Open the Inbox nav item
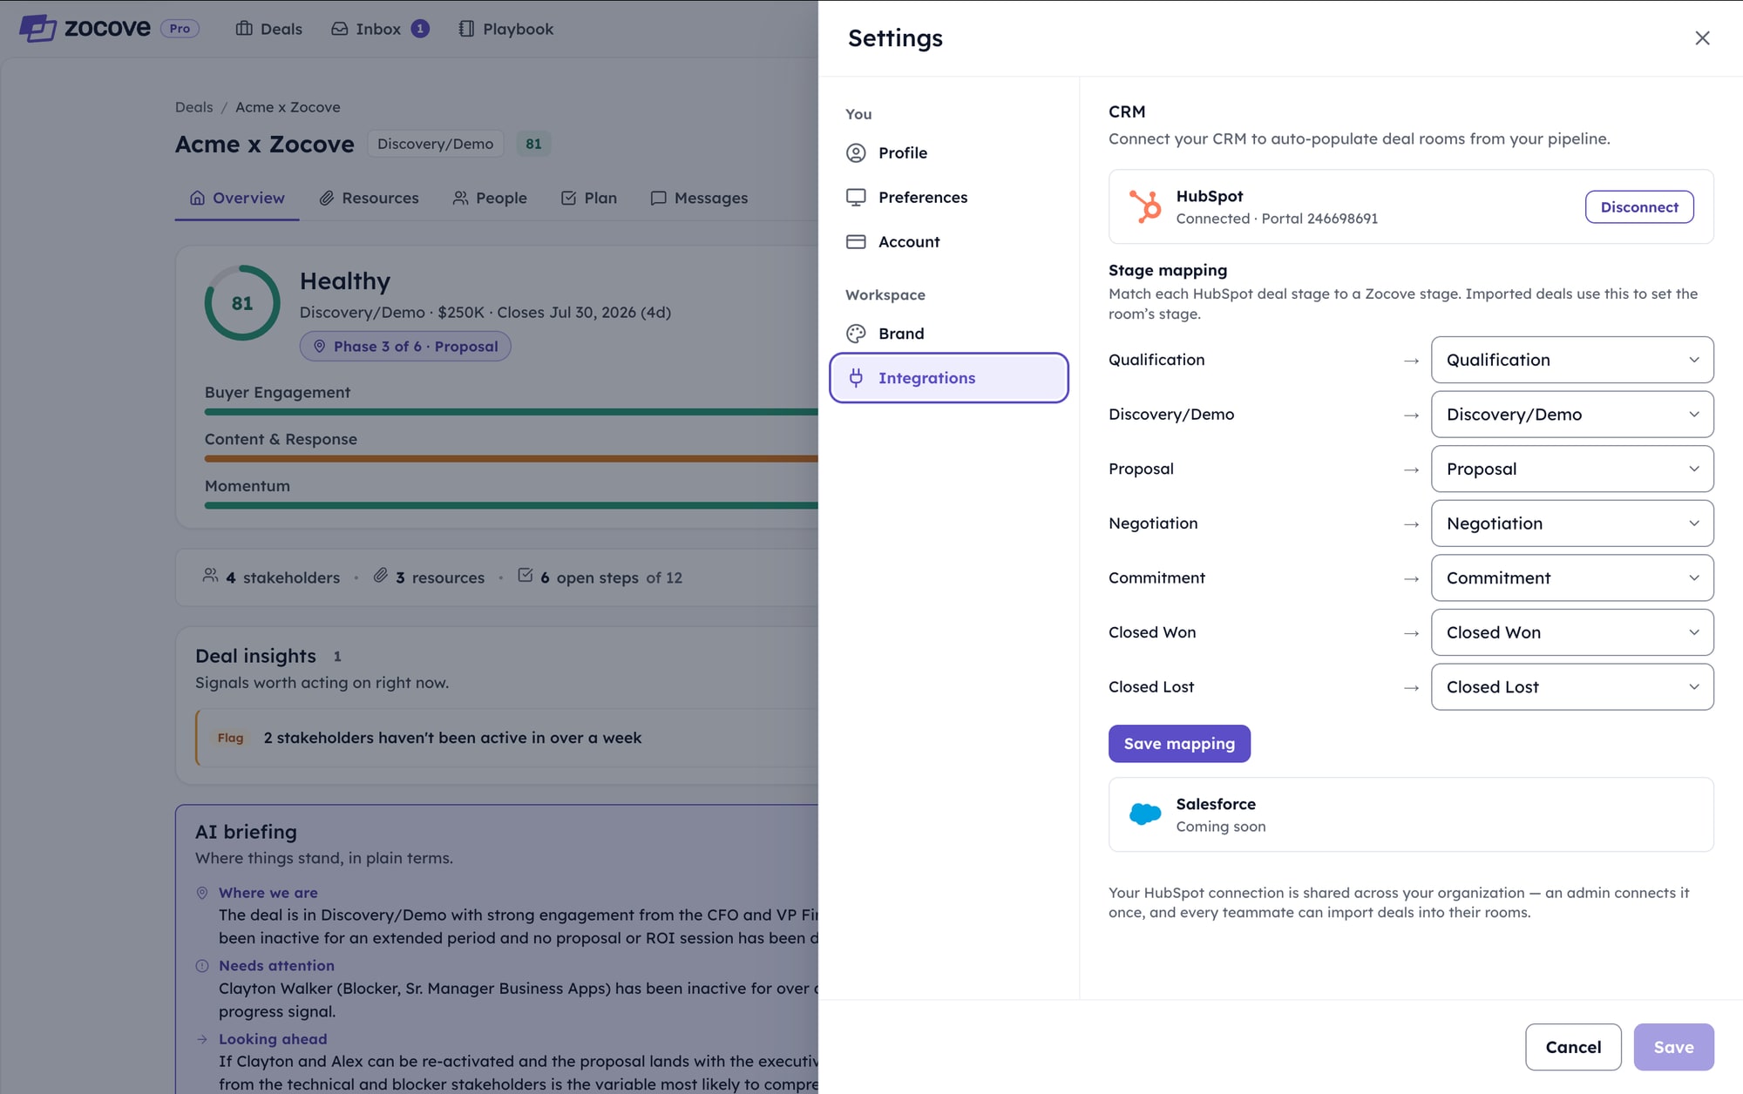Screen dimensions: 1743x1094 (379, 29)
